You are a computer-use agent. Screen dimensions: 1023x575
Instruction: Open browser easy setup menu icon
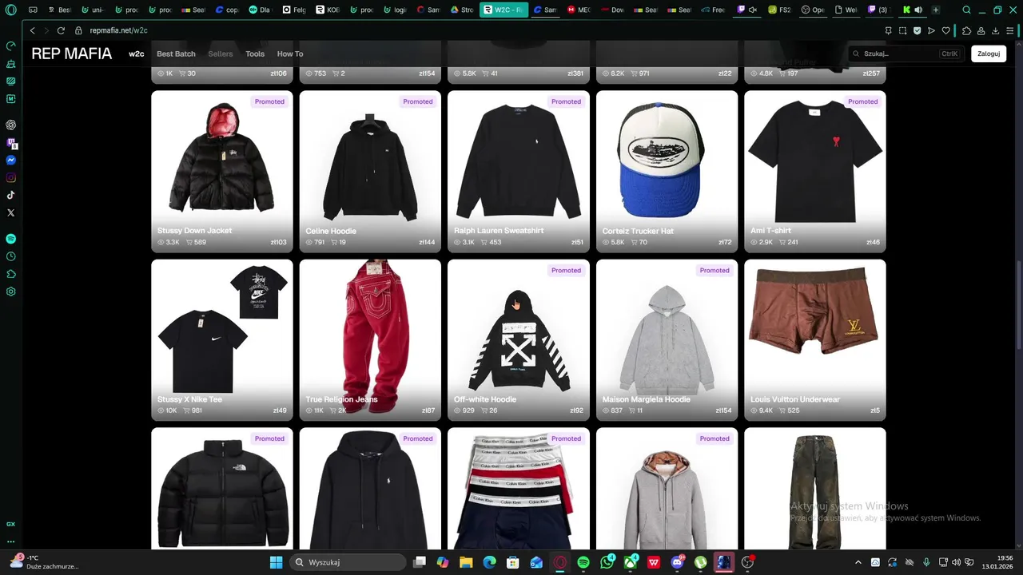click(x=1012, y=30)
